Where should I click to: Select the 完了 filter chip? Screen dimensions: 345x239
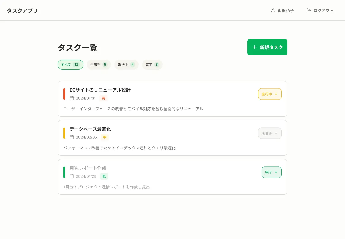click(x=152, y=65)
